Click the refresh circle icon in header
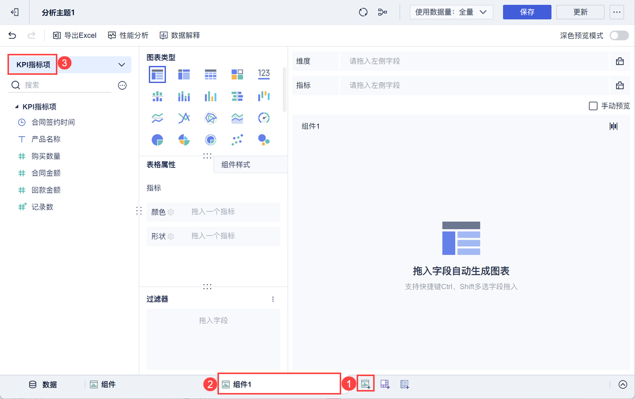 pos(363,12)
